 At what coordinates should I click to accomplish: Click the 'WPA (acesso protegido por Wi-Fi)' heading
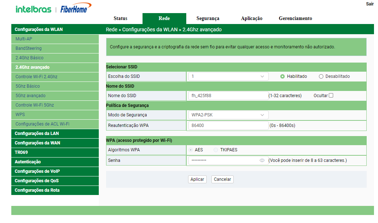point(139,140)
